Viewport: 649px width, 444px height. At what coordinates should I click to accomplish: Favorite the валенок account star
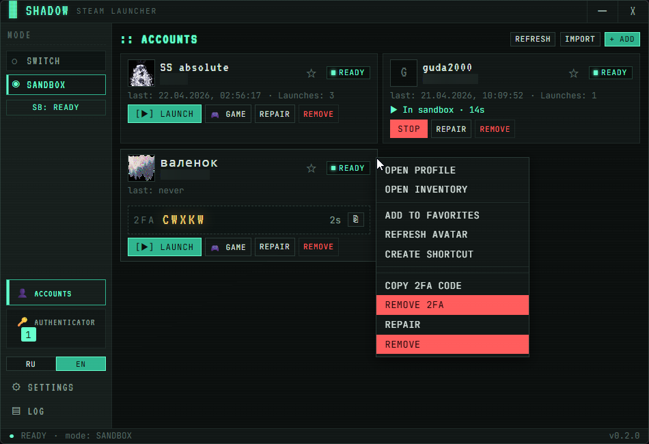click(312, 169)
